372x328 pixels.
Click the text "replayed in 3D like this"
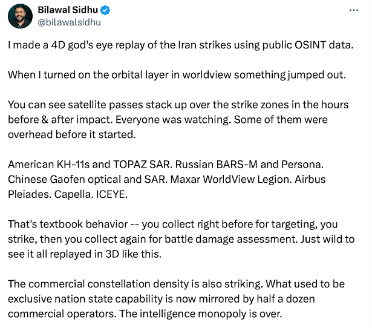94,252
